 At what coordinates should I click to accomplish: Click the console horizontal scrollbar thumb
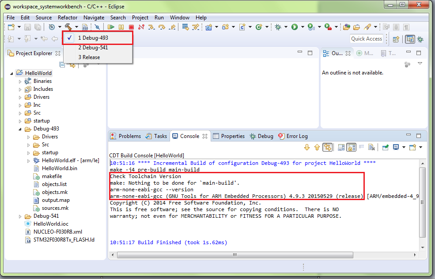[235, 255]
